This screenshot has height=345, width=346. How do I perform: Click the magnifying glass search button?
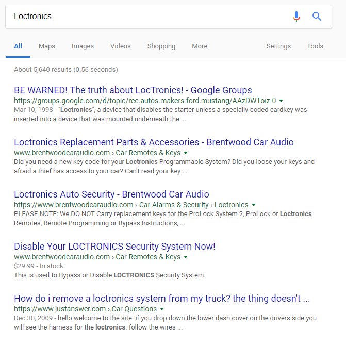(x=317, y=17)
